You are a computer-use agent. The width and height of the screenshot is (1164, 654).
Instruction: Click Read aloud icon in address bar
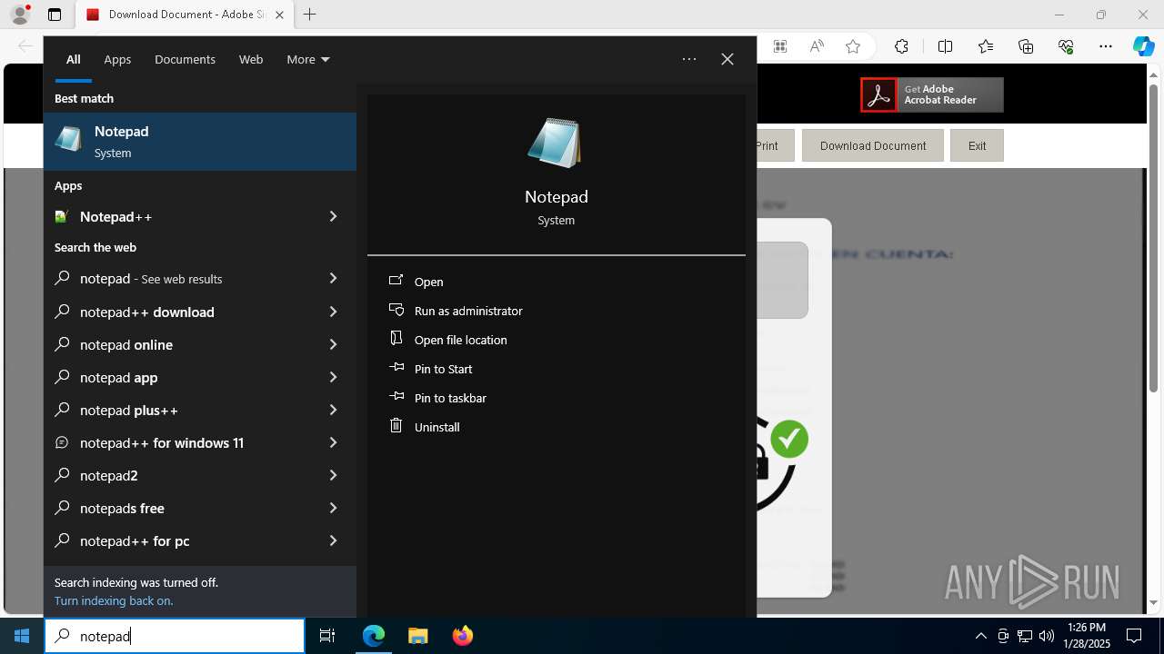[817, 46]
